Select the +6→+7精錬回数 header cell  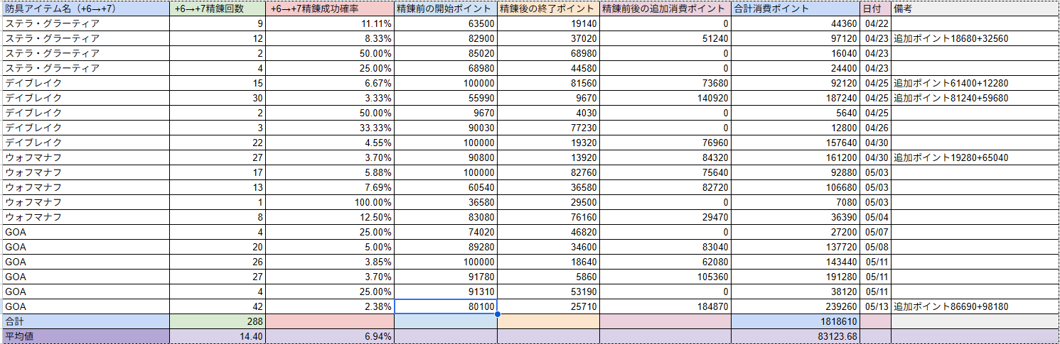tap(218, 9)
